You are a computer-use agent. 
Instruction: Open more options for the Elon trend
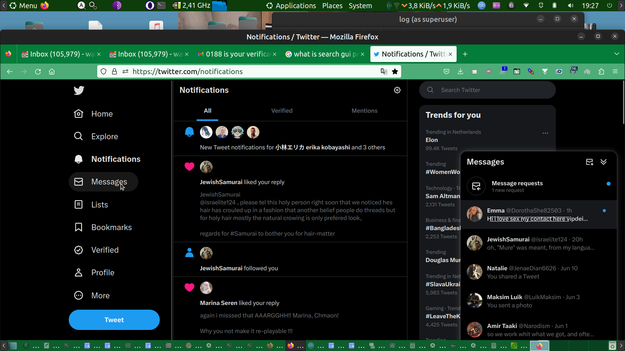pos(545,133)
